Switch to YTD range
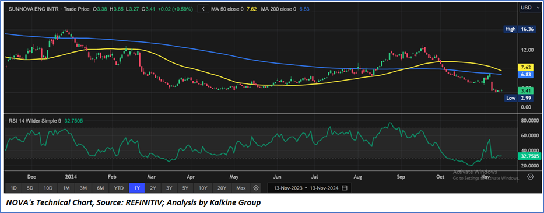This screenshot has height=213, width=544. click(119, 188)
